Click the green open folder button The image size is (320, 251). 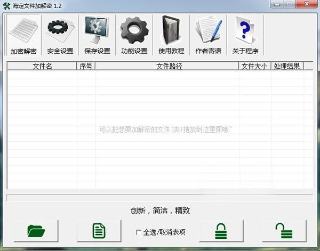tap(36, 231)
